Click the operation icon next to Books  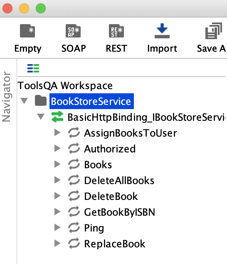tap(74, 164)
